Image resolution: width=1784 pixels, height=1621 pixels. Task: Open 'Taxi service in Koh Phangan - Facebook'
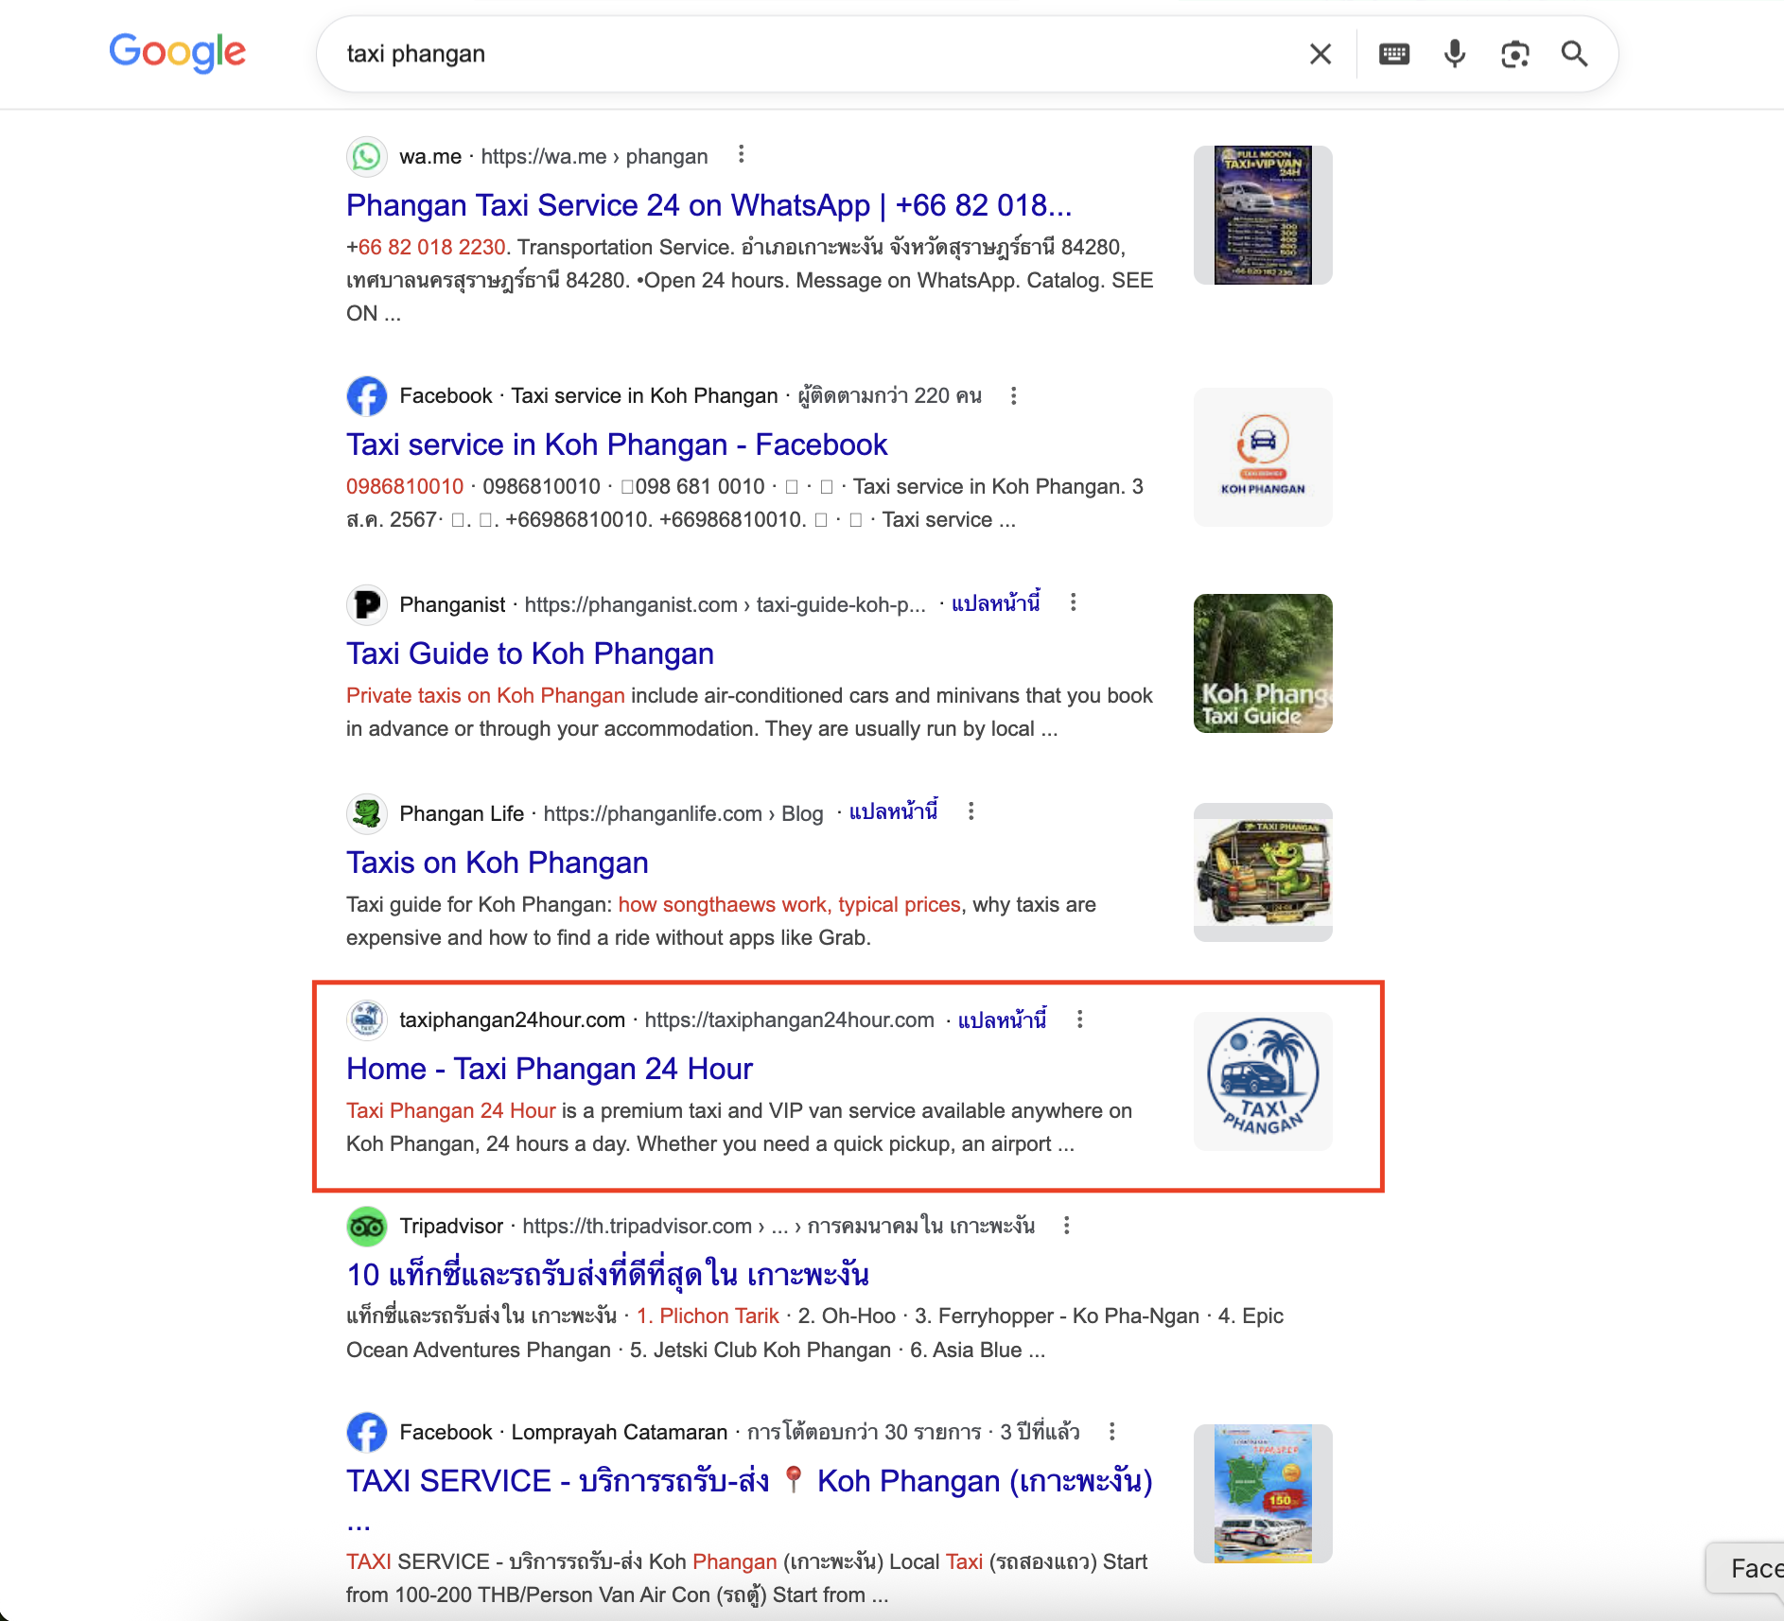click(x=617, y=444)
